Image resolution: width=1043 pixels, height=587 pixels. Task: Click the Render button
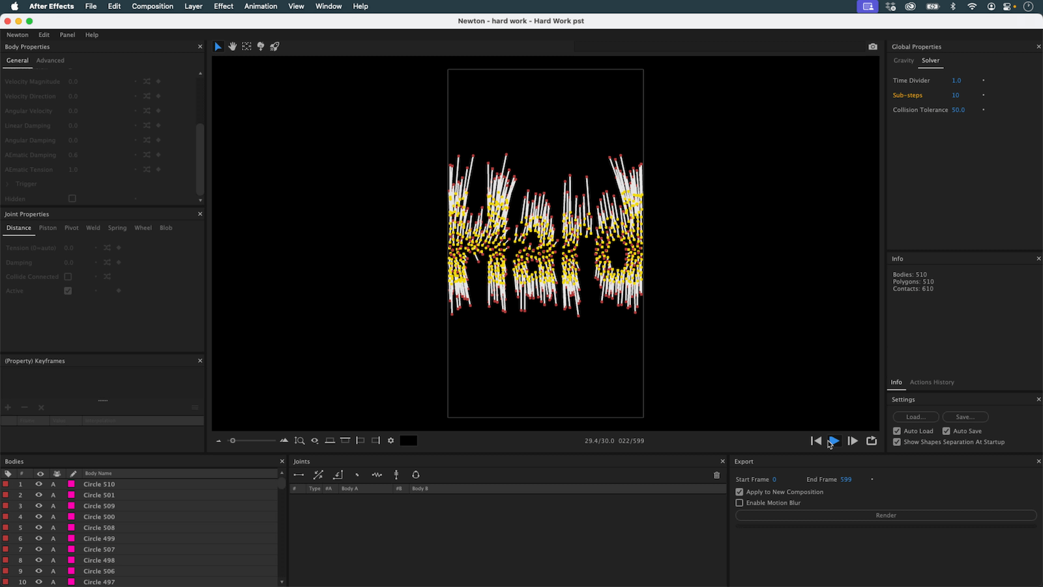point(886,515)
